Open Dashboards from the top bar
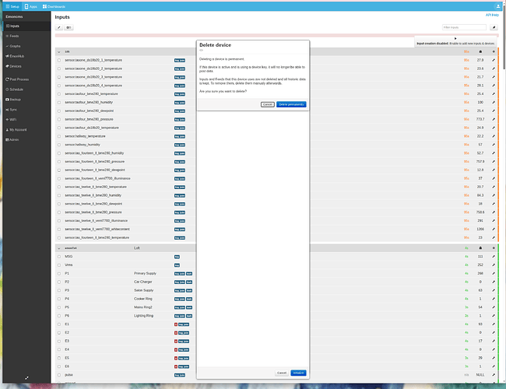The height and width of the screenshot is (389, 506). [x=54, y=6]
